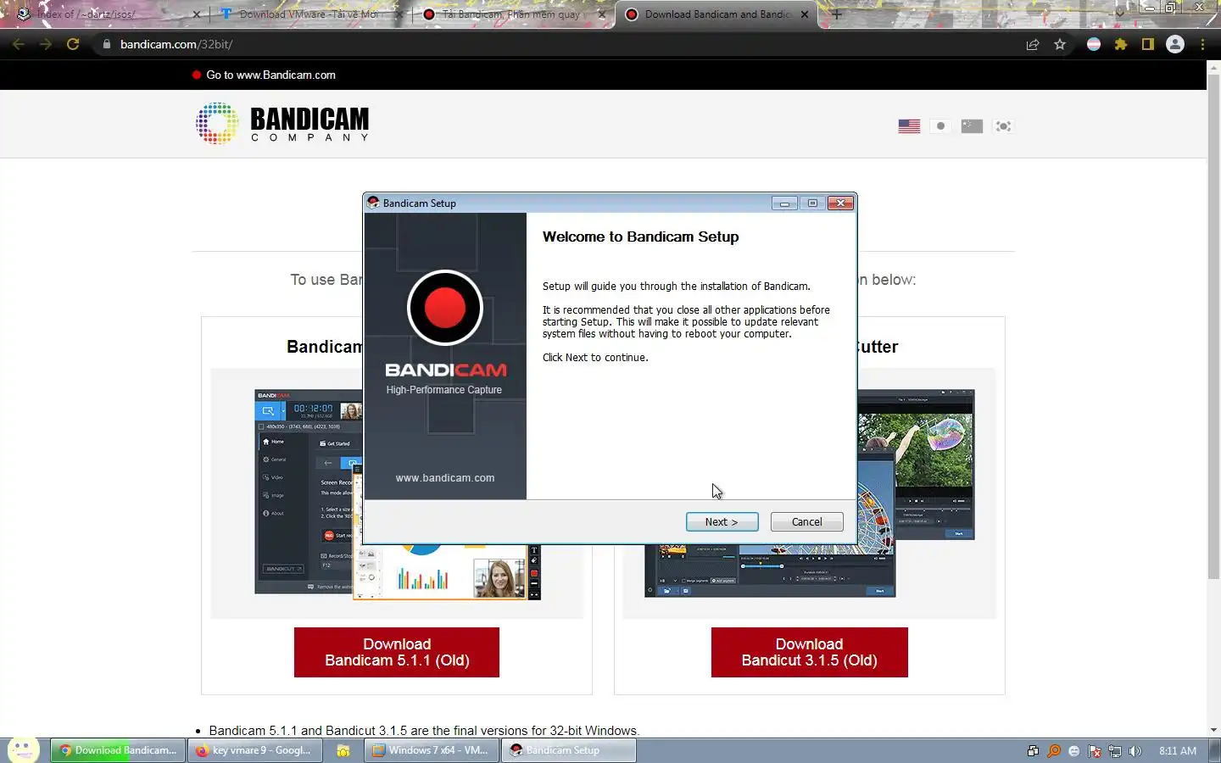Go back in browser history
Image resolution: width=1221 pixels, height=763 pixels.
click(x=19, y=44)
